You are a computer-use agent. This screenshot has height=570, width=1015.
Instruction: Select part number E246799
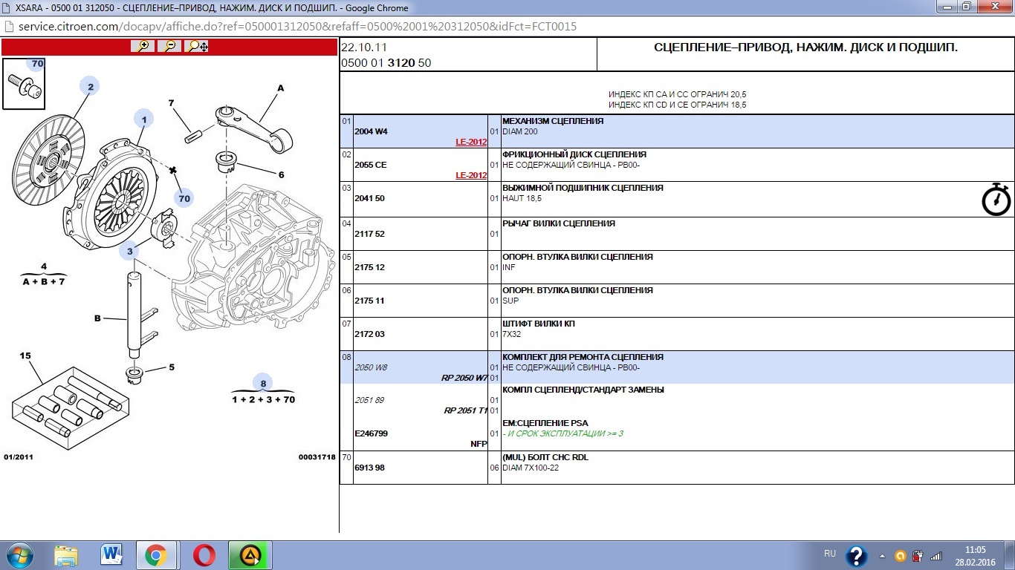371,433
